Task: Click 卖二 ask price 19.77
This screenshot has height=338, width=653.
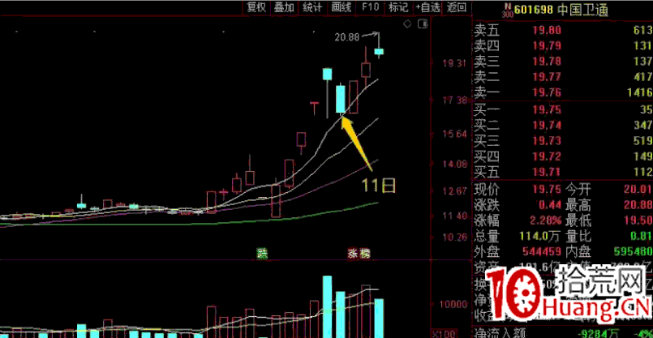Action: (548, 77)
